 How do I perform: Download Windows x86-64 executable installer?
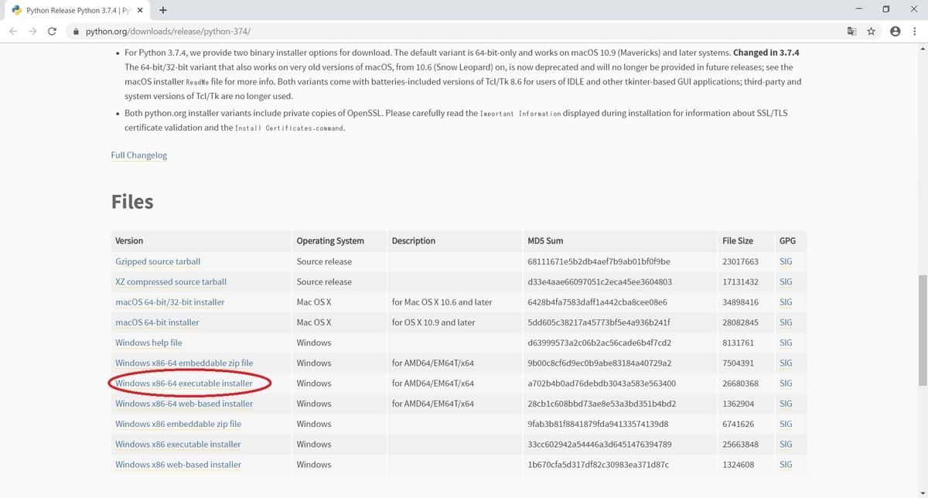[x=184, y=384]
